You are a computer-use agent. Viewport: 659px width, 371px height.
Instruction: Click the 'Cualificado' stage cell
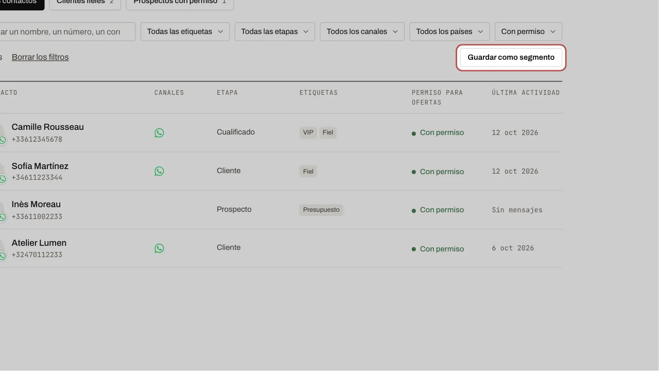pos(236,132)
